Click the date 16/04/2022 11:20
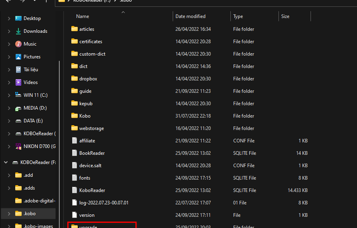This screenshot has width=357, height=228. (193, 128)
